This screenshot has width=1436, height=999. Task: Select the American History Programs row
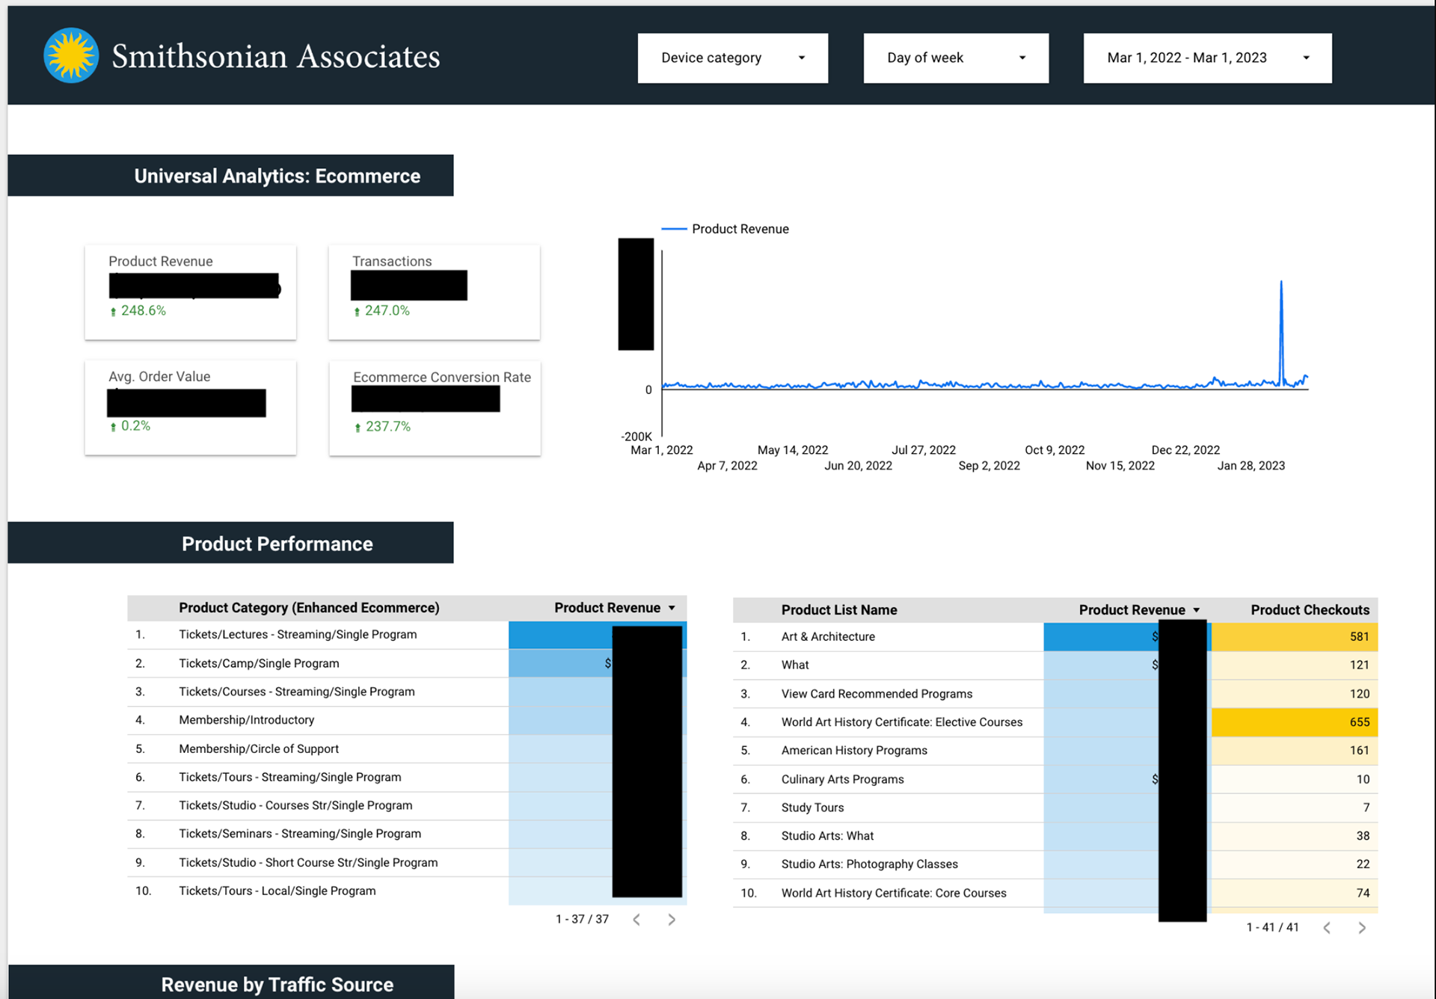[1055, 750]
